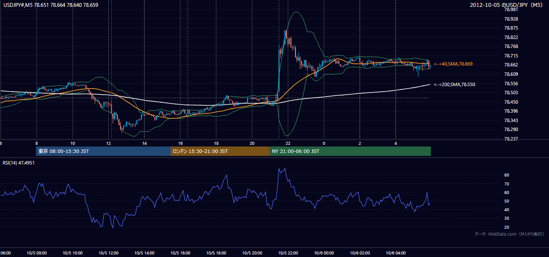Viewport: 549px width, 257px height.
Task: Click hour tick 18 under price chart
Action: (x=216, y=143)
